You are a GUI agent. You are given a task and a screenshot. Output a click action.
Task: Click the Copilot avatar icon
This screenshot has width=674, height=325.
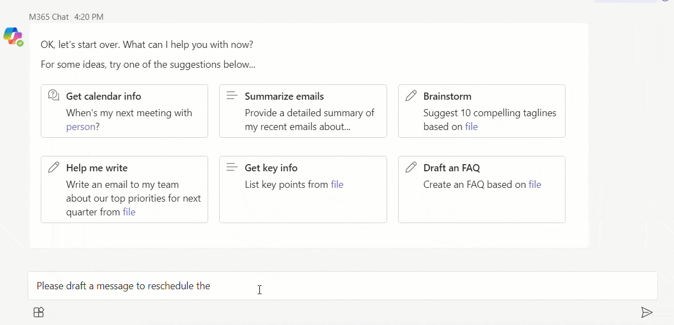[13, 36]
